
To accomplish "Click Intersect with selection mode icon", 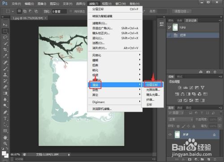I will (36, 11).
